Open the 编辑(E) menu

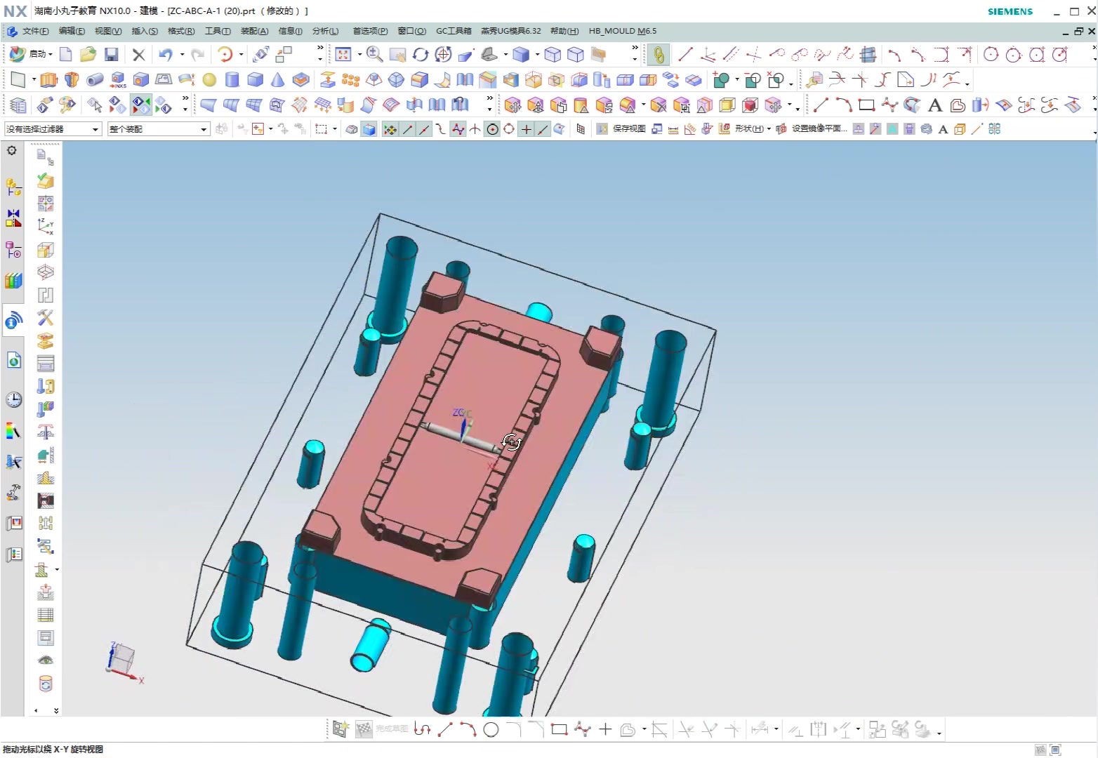(72, 31)
